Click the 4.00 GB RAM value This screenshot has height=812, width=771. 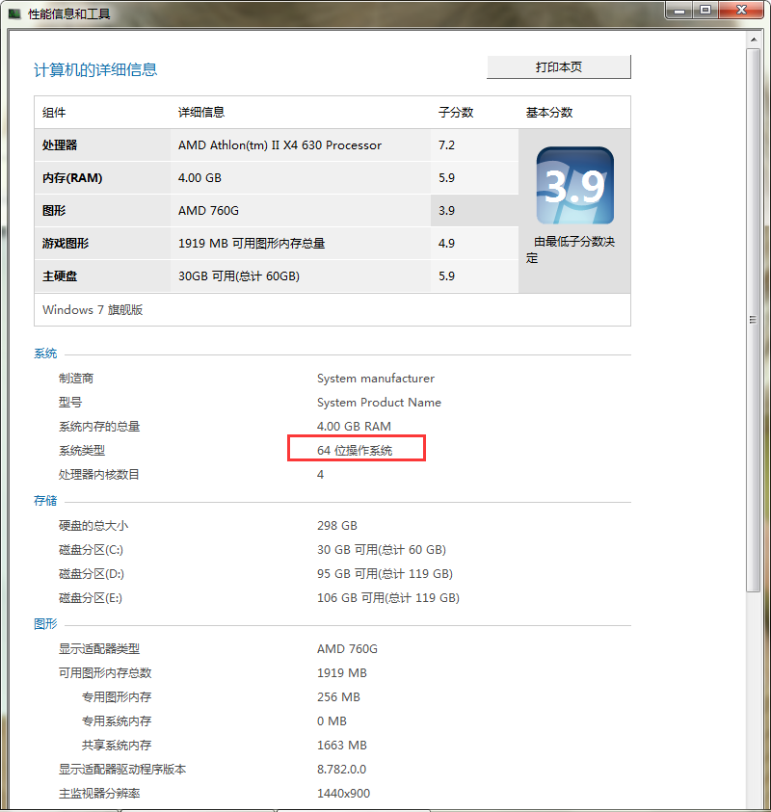point(354,426)
